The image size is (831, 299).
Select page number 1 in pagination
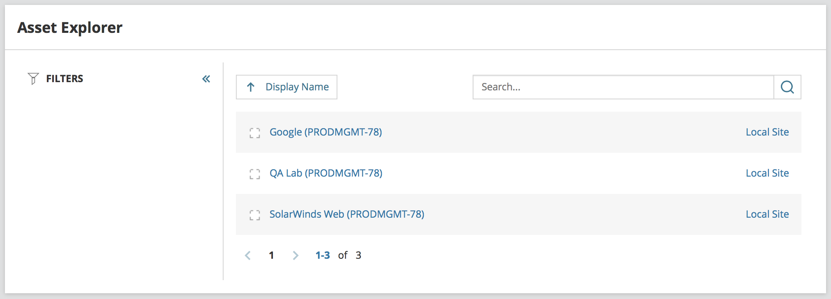[x=271, y=255]
